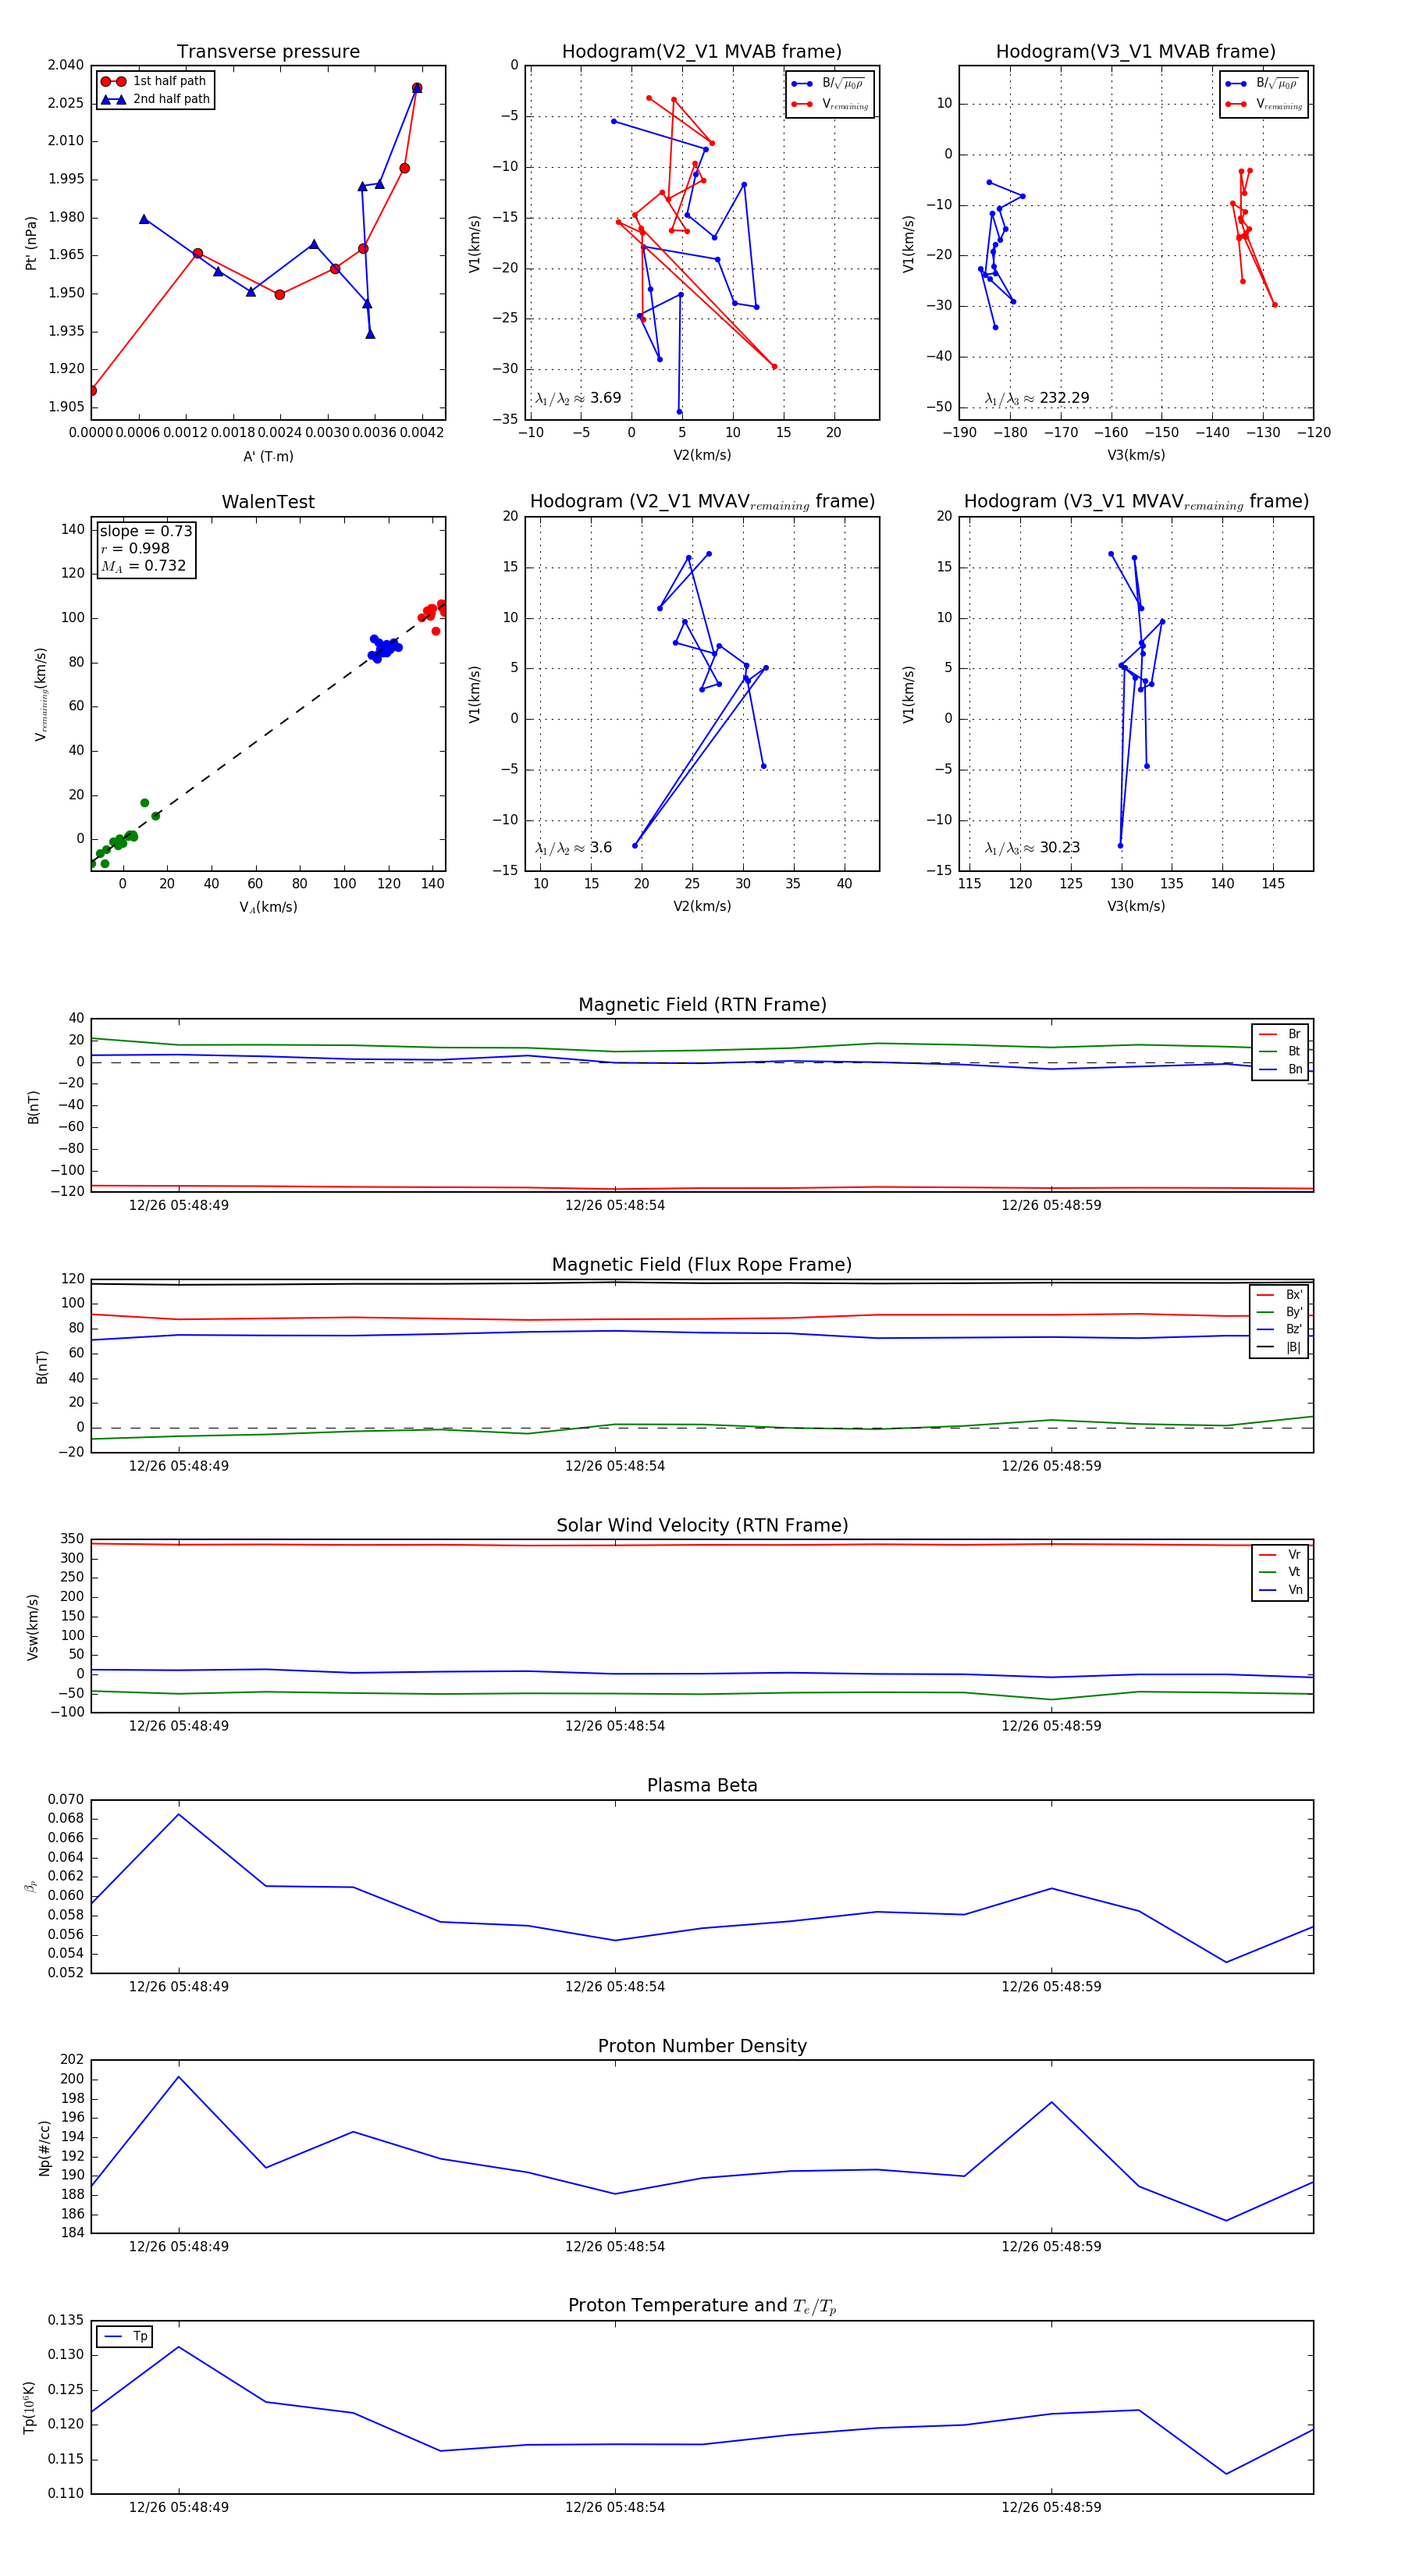Select the eigenvalue ratio value 3.69
The image size is (1405, 2576).
pyautogui.click(x=605, y=398)
